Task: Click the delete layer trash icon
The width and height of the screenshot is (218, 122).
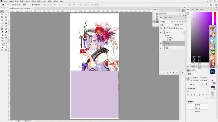Action: point(183,72)
